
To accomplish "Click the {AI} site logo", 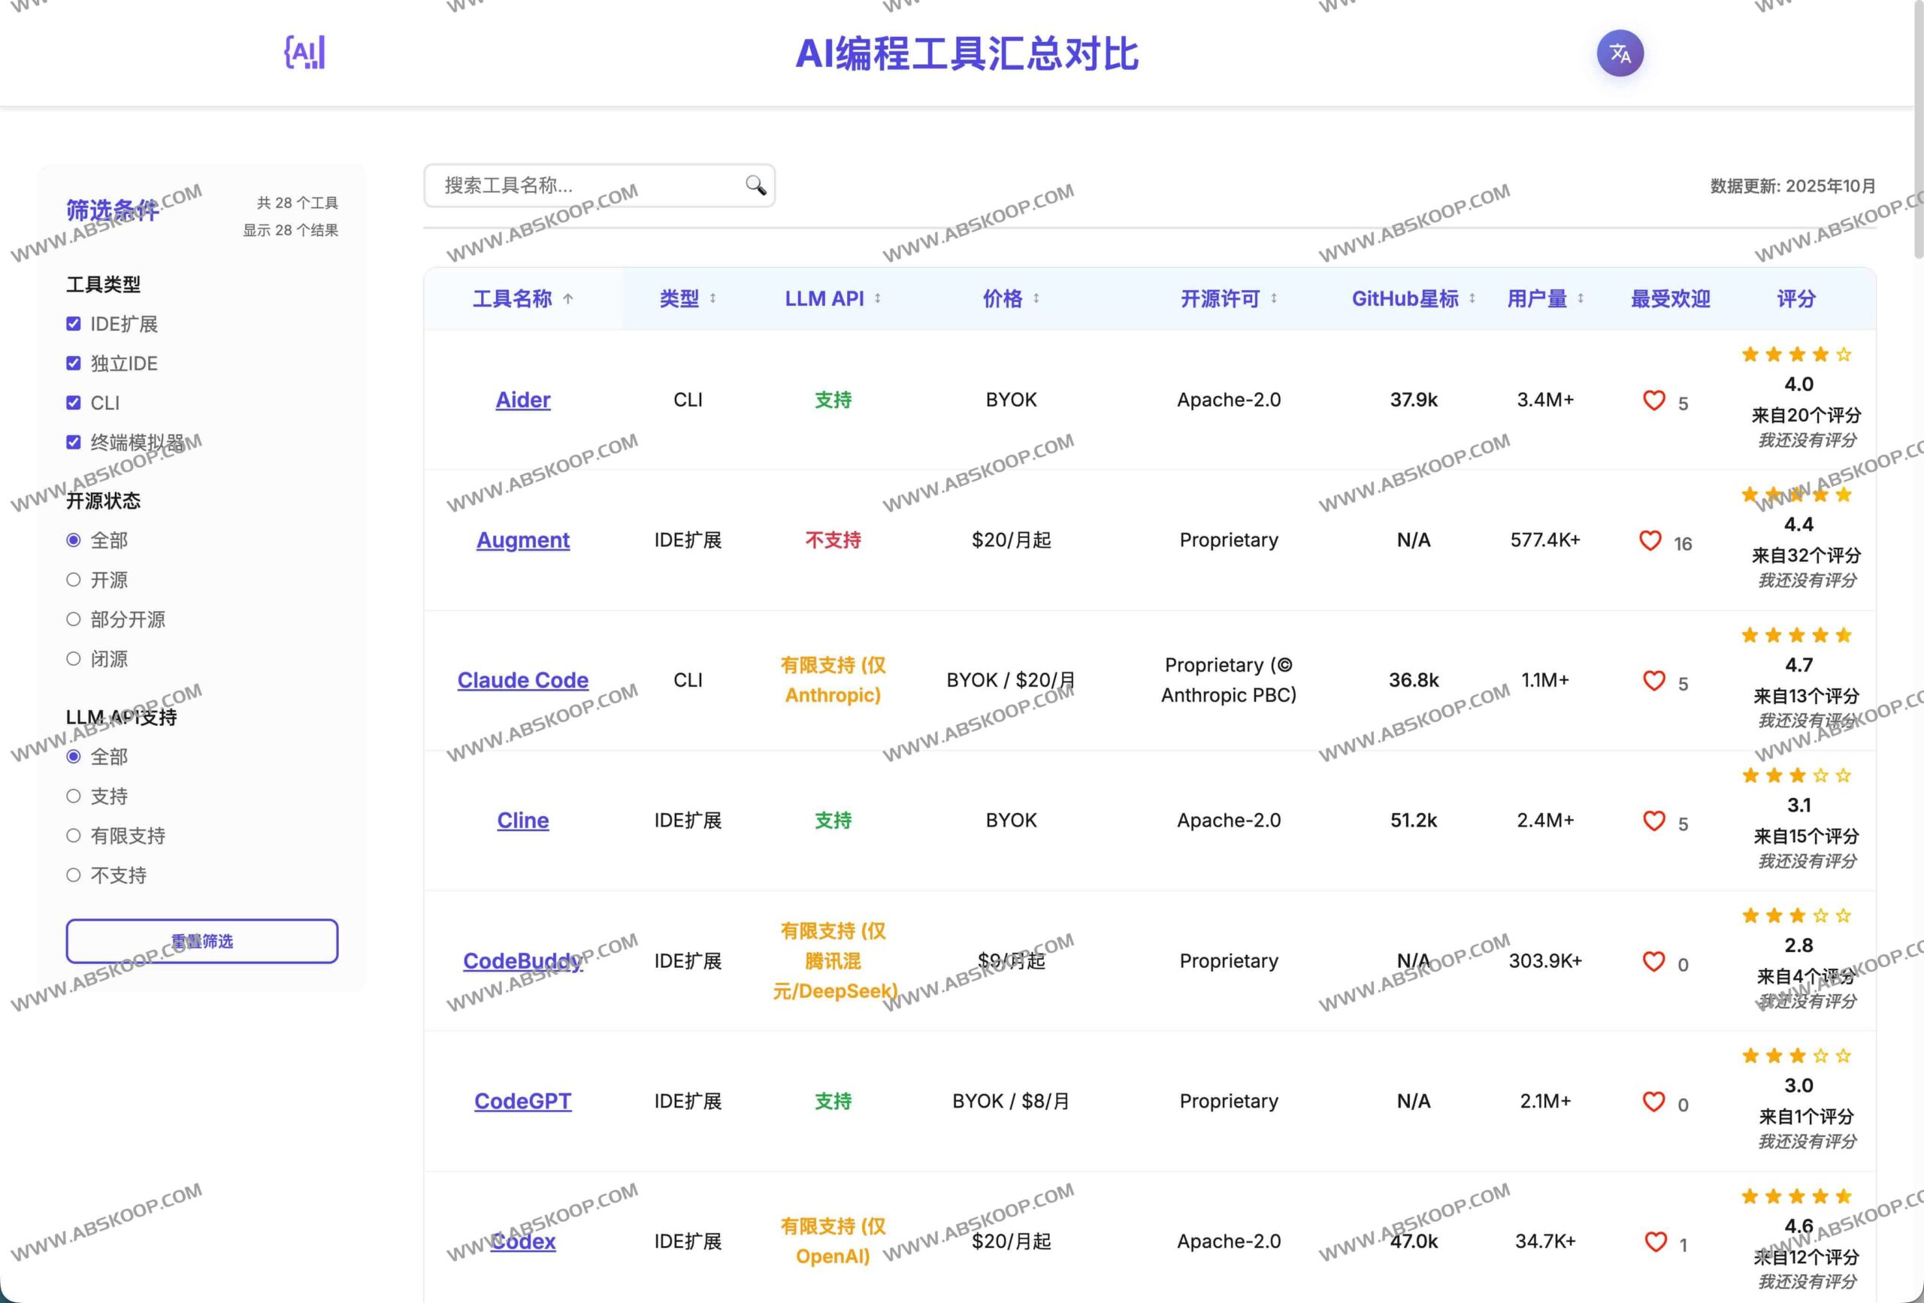I will click(304, 51).
